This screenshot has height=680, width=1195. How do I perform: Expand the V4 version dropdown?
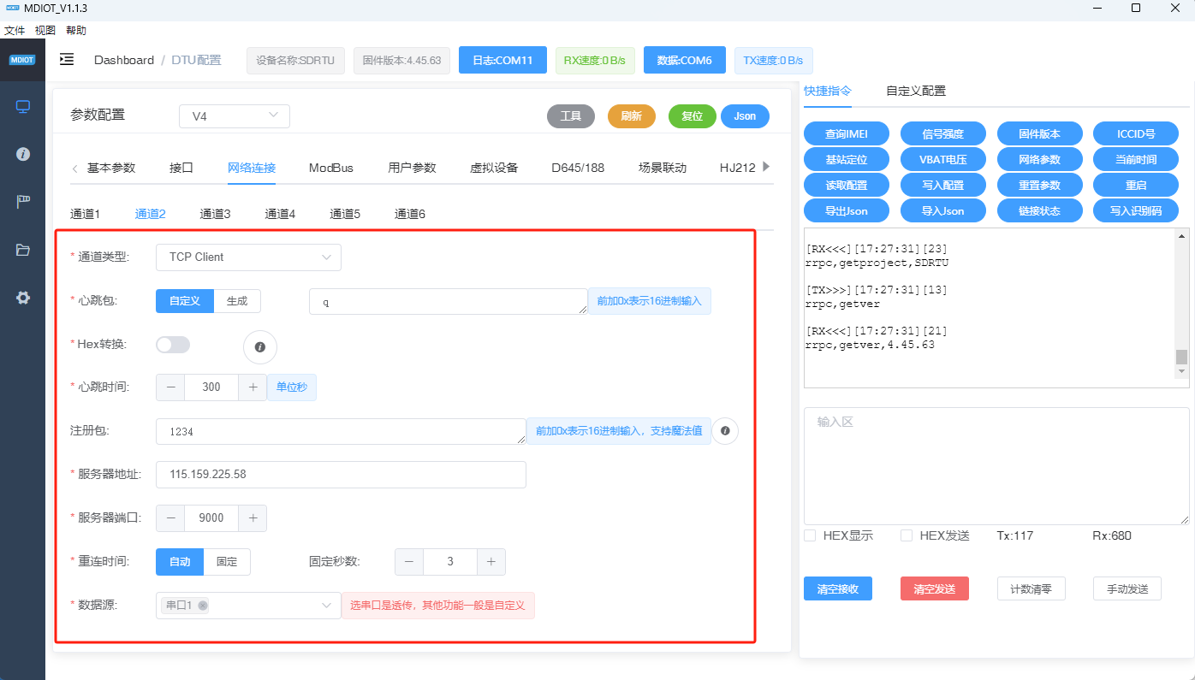(234, 116)
